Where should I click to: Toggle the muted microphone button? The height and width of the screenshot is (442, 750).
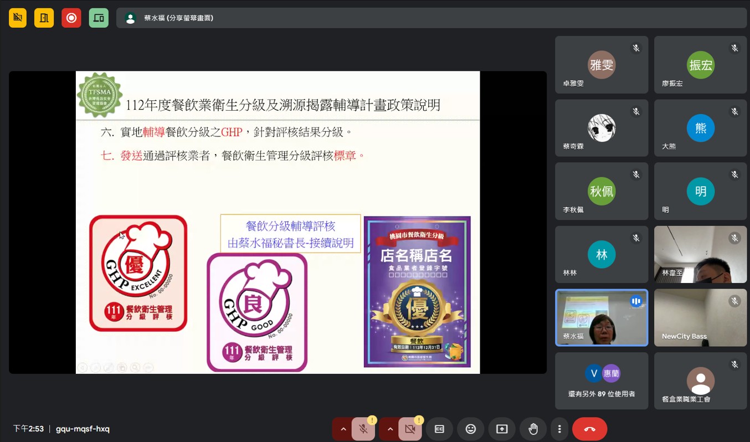point(363,429)
